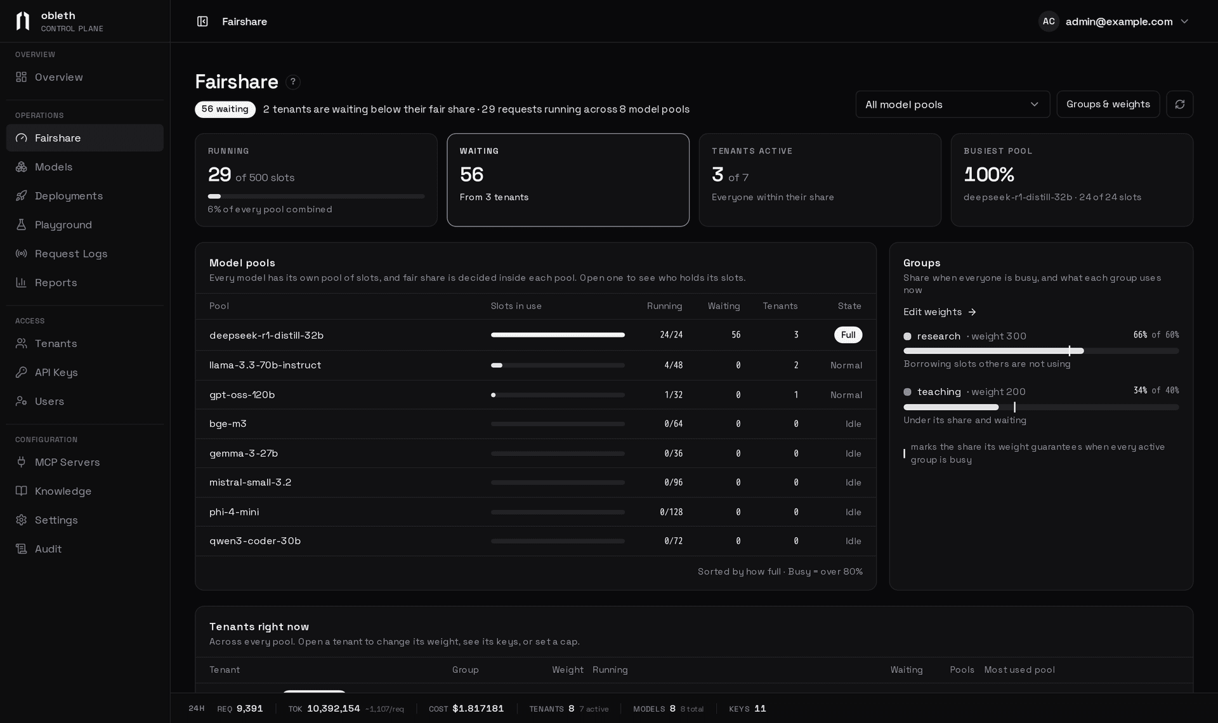The width and height of the screenshot is (1218, 723).
Task: Select the Busiest Pool card
Action: coord(1071,180)
